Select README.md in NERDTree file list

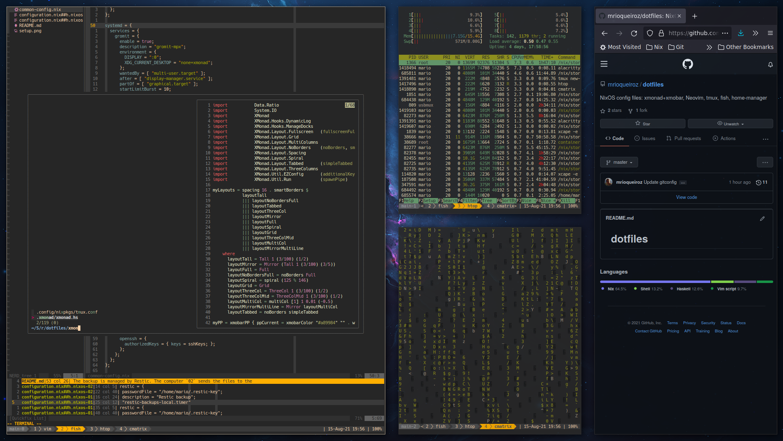pyautogui.click(x=30, y=26)
